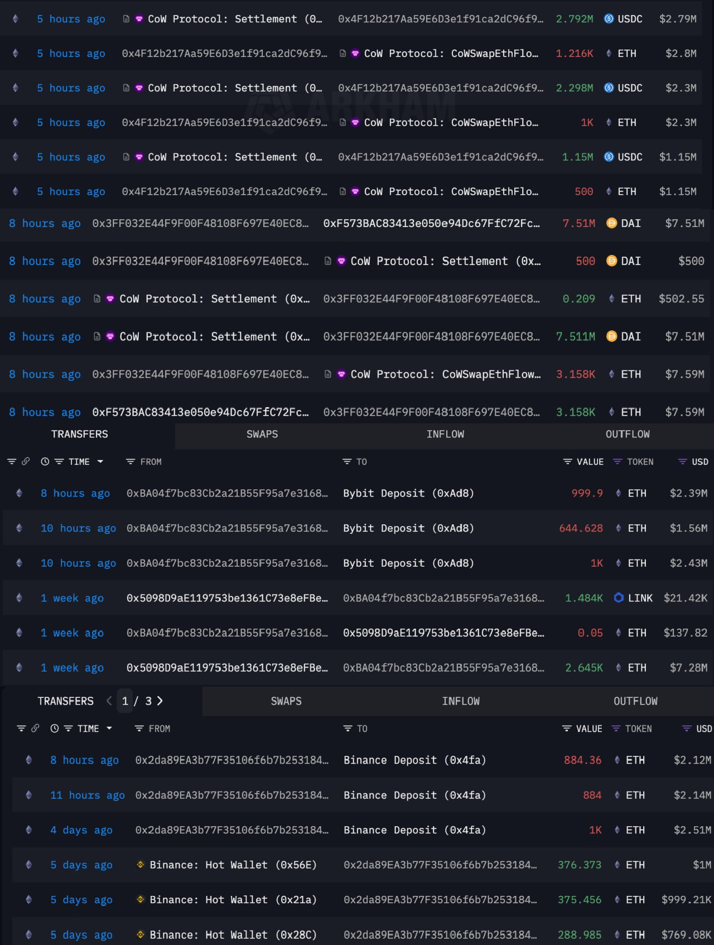Open CoW Protocol: CoWSwapEthFlow in the 3.158K ETH row
Screen dimensions: 714x945
445,374
